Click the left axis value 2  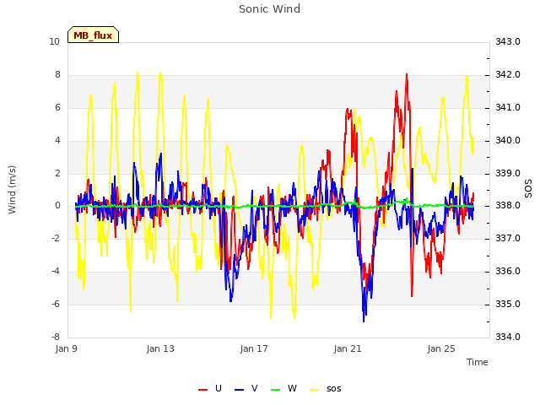pyautogui.click(x=57, y=173)
